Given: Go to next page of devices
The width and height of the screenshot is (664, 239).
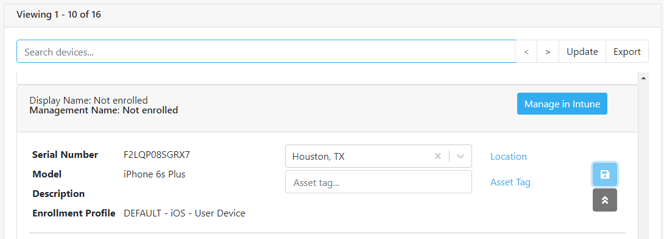Looking at the screenshot, I should click(548, 52).
